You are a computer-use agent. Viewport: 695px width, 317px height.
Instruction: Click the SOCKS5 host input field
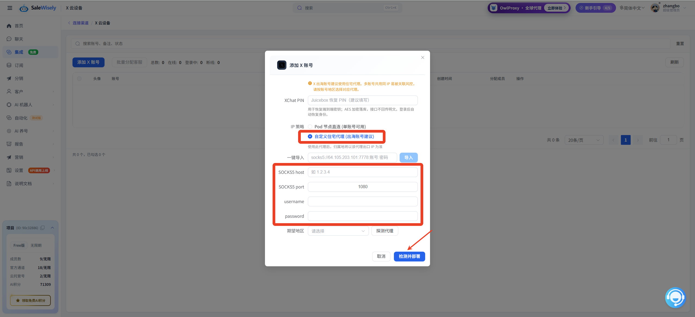tap(363, 172)
